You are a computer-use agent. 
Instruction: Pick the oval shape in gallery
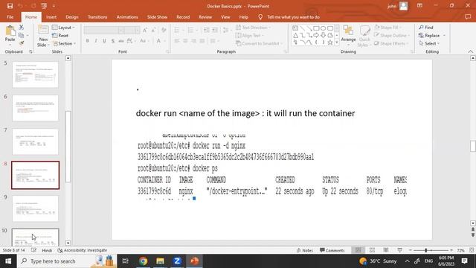coord(323,28)
